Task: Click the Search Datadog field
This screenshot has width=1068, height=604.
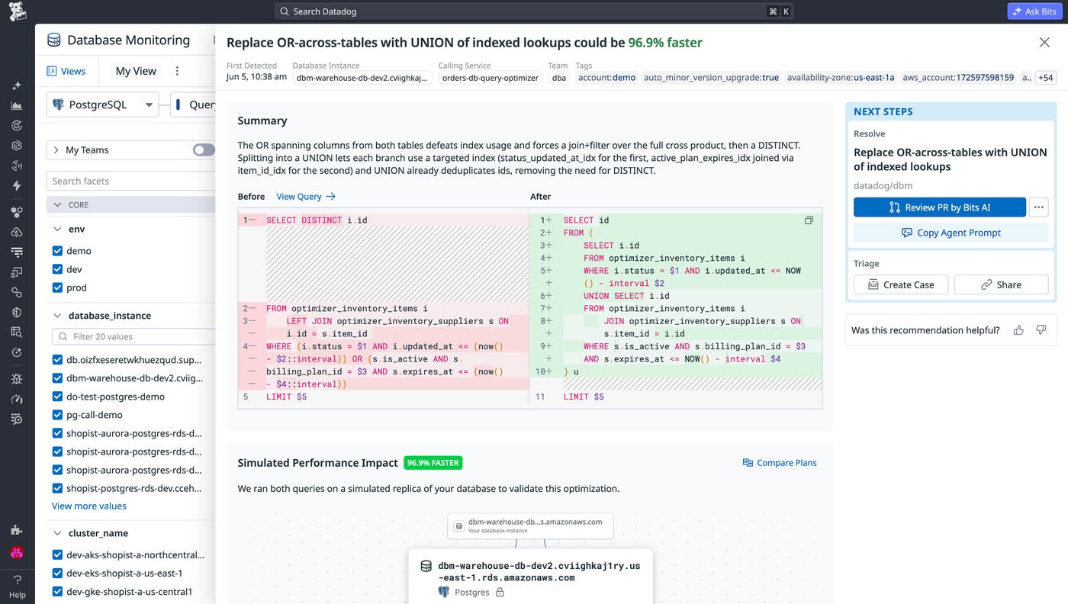Action: (x=534, y=11)
